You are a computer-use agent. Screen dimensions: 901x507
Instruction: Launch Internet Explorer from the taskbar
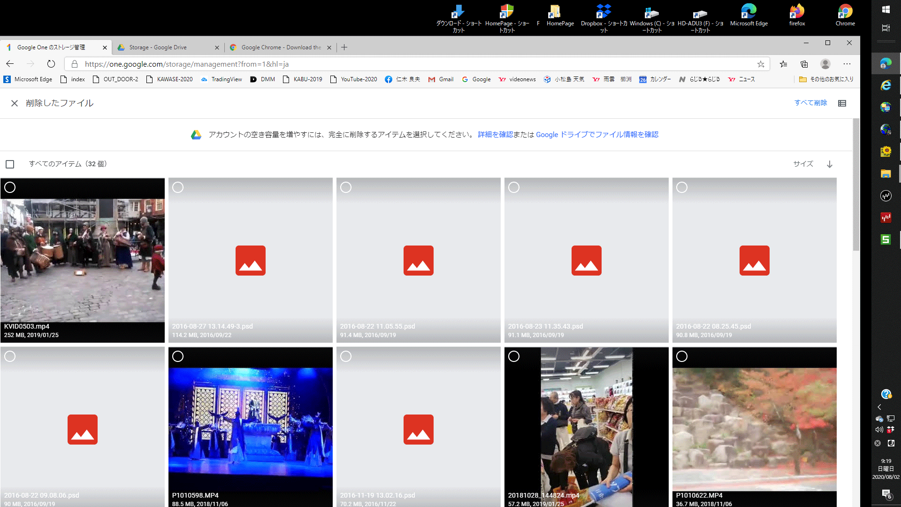886,85
